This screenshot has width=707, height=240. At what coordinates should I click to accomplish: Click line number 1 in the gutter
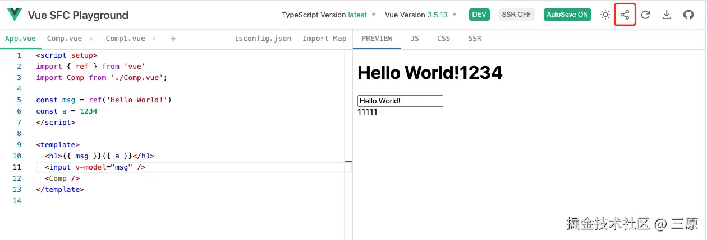tap(19, 55)
